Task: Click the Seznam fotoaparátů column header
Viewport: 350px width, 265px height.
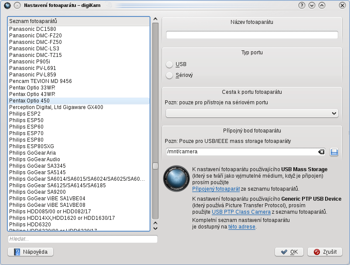Action: [78, 21]
